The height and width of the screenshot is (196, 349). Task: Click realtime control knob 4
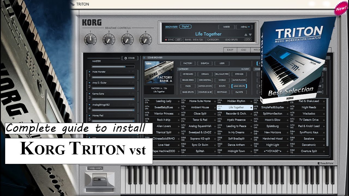point(146,40)
